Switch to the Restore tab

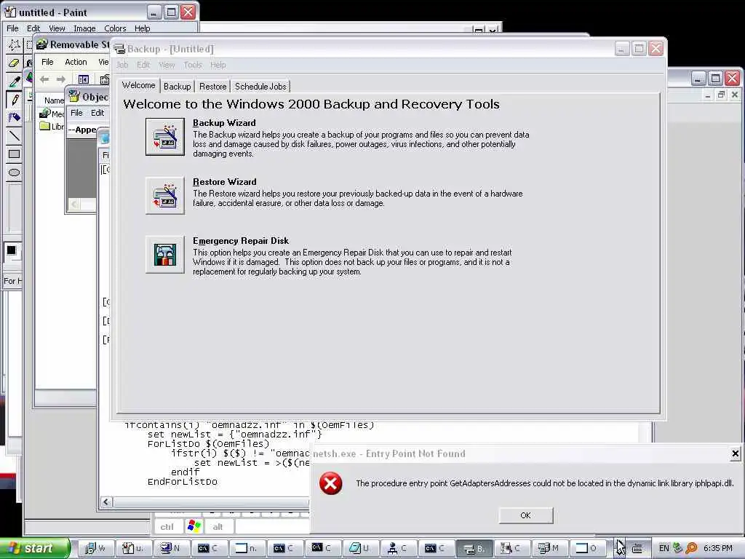coord(213,87)
